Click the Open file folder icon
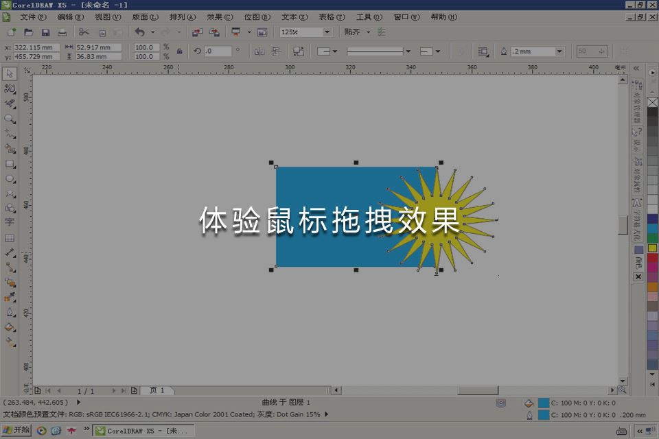Viewport: 659px width, 439px height. click(28, 32)
